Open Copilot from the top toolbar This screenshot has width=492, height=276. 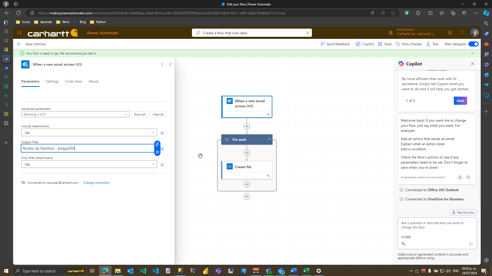(365, 44)
